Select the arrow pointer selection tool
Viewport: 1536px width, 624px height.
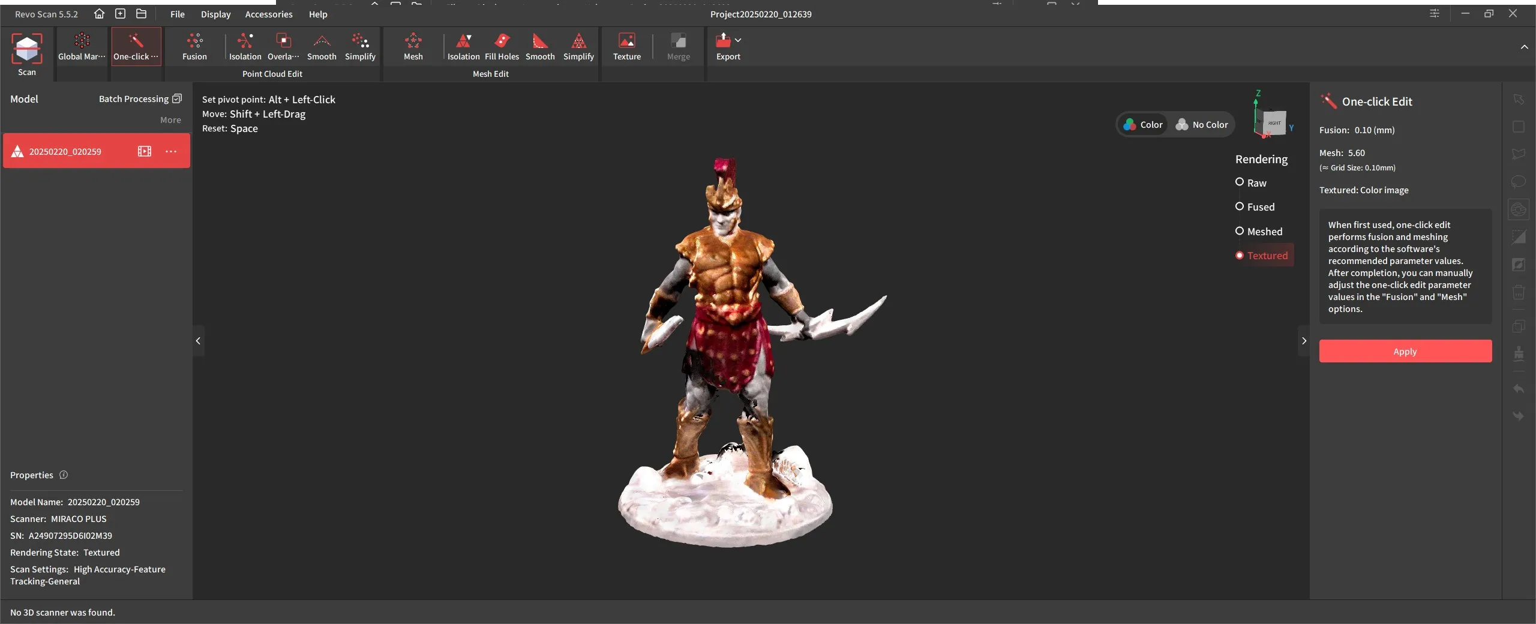(1519, 99)
